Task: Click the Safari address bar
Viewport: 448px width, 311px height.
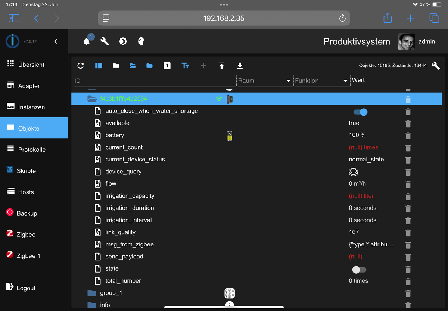Action: [x=224, y=18]
